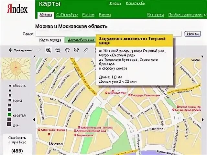Open the Почта link in header

114,3
